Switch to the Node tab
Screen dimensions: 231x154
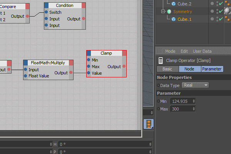tap(190, 69)
